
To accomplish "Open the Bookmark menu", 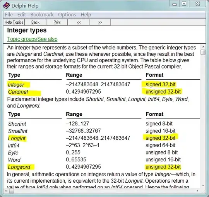I will [x=42, y=15].
